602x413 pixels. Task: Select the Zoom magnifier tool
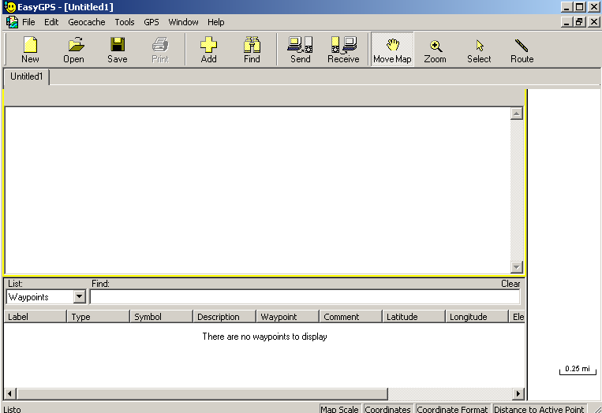click(x=435, y=50)
